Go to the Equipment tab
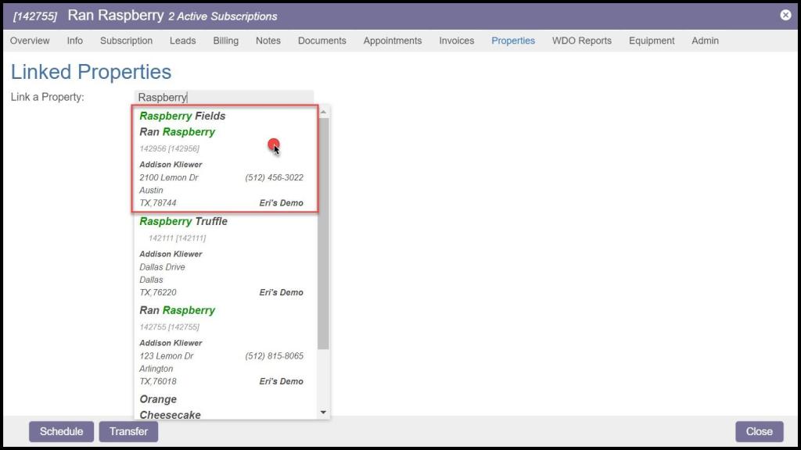The image size is (801, 450). [x=651, y=41]
